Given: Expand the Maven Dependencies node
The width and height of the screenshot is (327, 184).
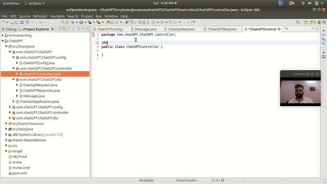Looking at the screenshot, I should [x=6, y=140].
